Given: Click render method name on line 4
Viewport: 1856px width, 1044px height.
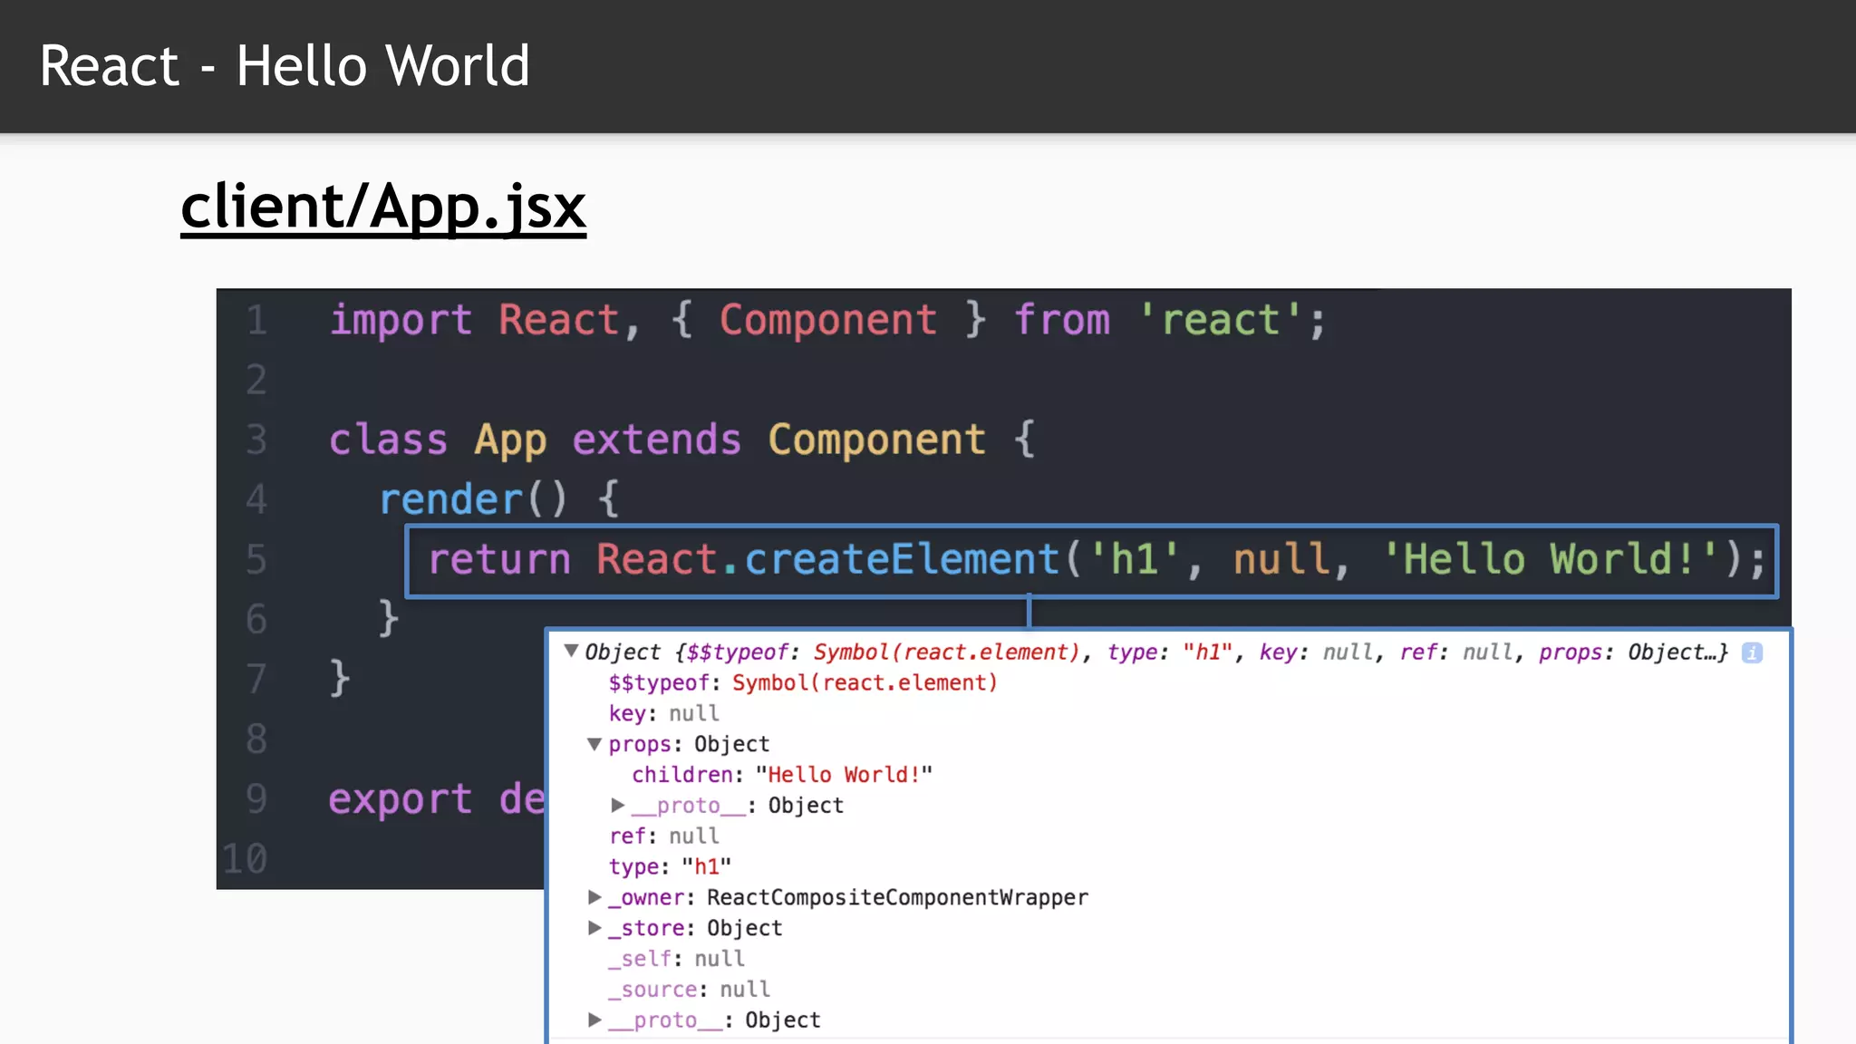Looking at the screenshot, I should tap(450, 500).
